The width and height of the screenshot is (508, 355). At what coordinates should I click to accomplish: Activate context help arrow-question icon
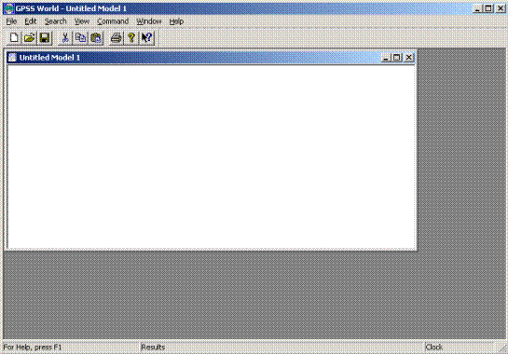(x=146, y=38)
